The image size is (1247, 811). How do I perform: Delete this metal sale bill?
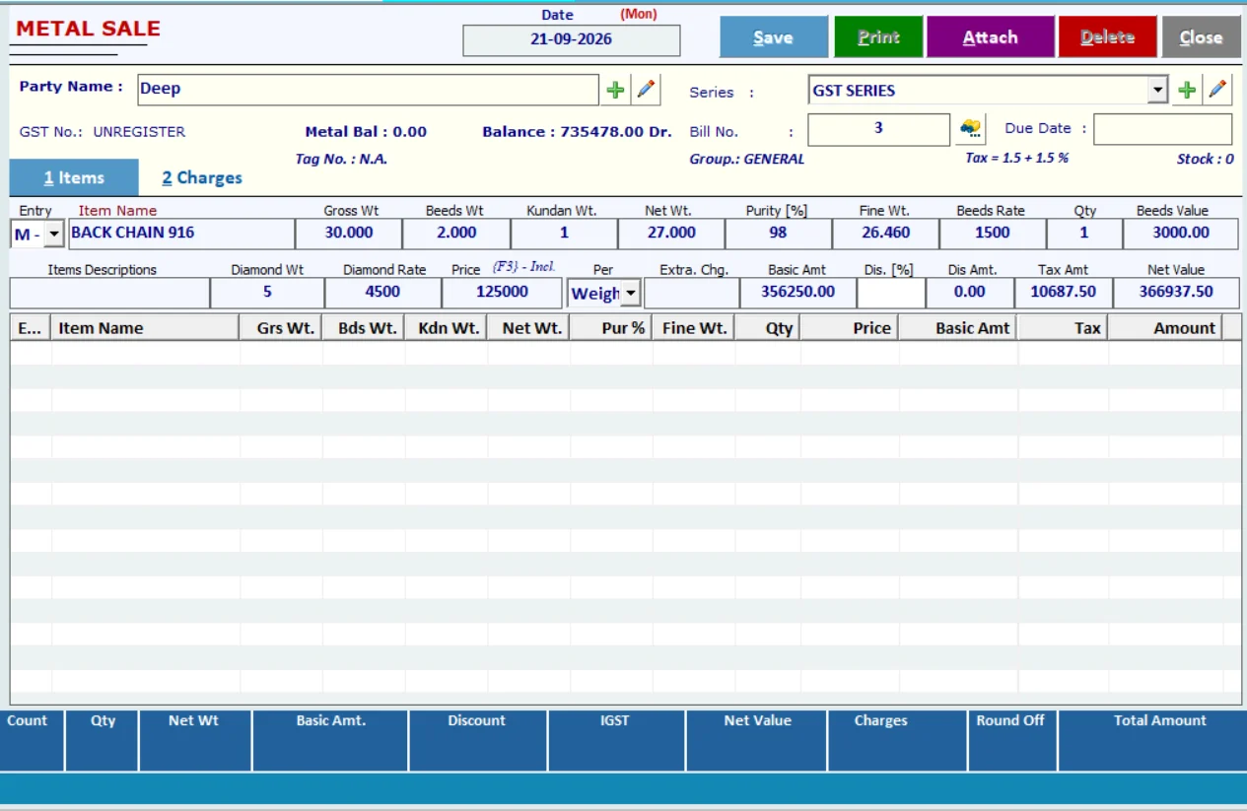pos(1108,37)
